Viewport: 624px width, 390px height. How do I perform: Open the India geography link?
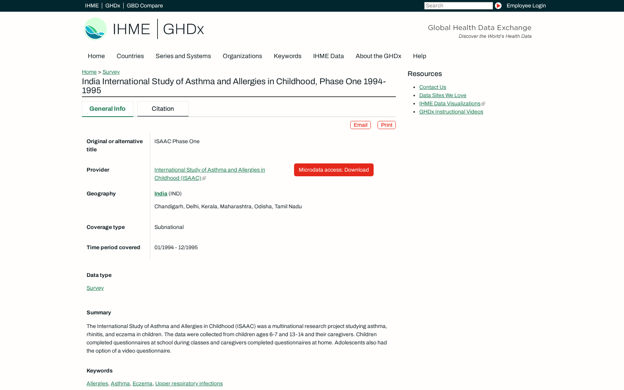click(x=161, y=193)
